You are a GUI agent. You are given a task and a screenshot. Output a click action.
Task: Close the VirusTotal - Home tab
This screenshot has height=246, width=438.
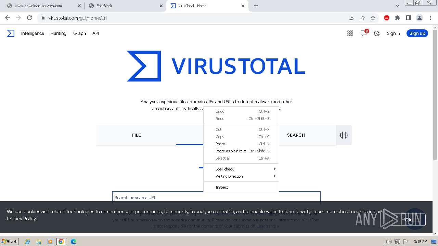(x=243, y=6)
